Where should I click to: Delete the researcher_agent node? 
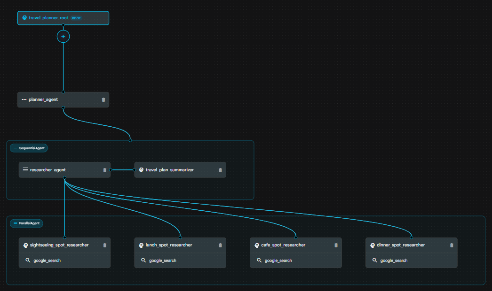tap(104, 170)
